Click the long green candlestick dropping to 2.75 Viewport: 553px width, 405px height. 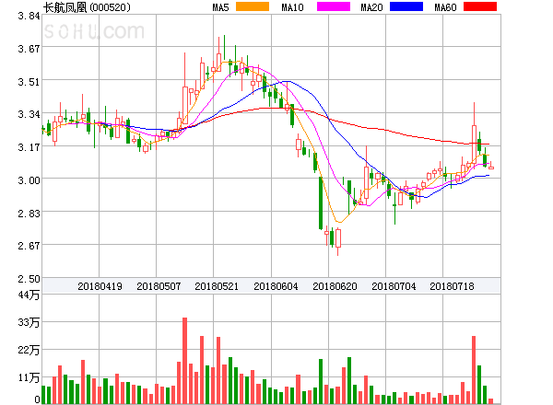[x=321, y=203]
